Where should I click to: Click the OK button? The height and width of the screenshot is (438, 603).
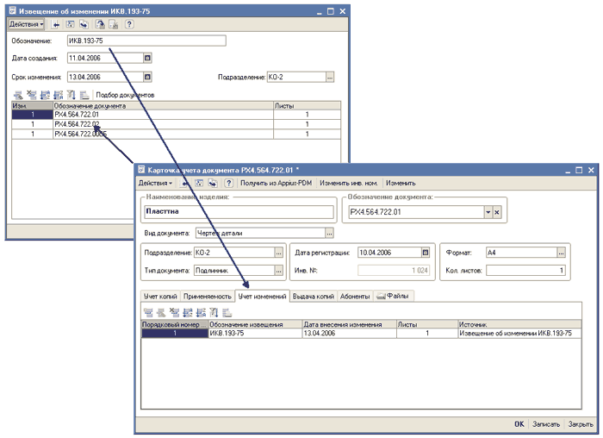[519, 424]
